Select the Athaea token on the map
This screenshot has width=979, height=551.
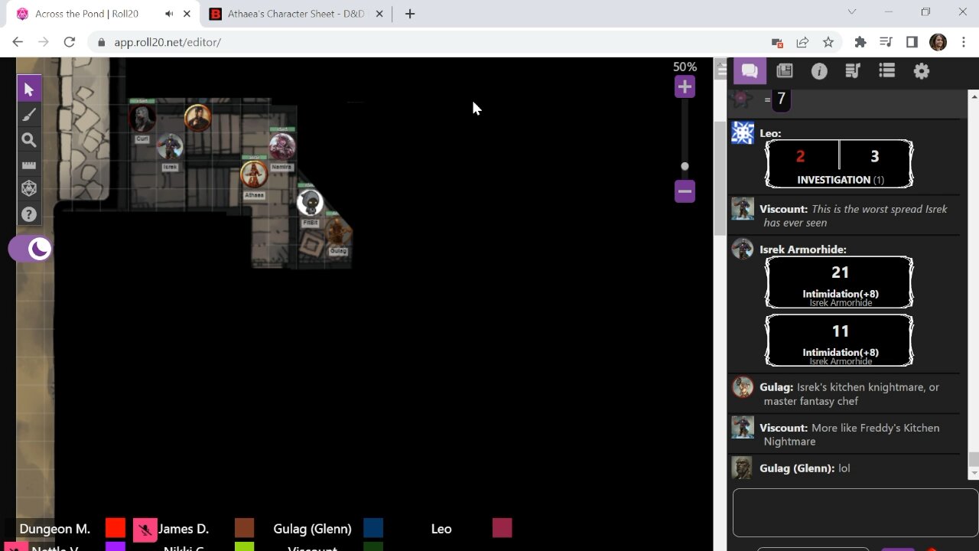(x=254, y=174)
